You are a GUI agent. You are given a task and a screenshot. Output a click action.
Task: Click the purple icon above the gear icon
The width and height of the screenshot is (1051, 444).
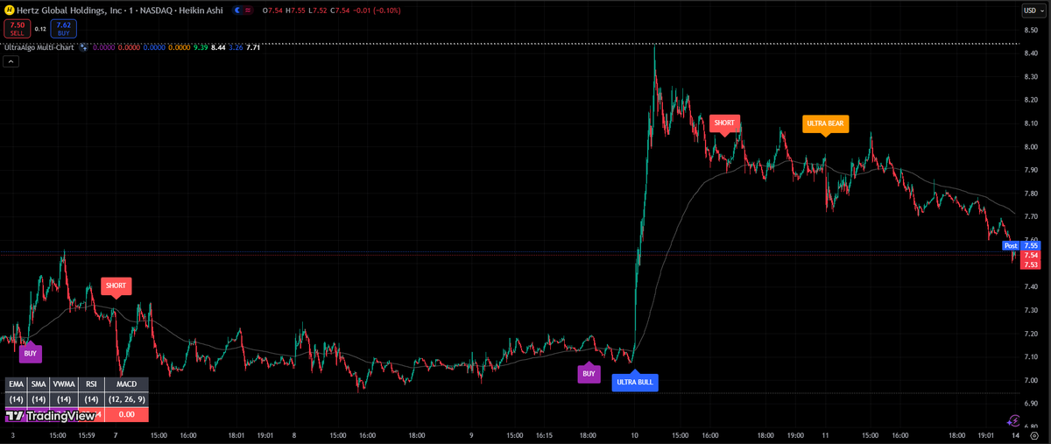tap(1014, 420)
